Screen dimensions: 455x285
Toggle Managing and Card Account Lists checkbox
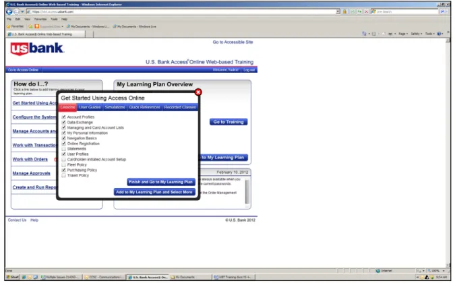coord(64,127)
